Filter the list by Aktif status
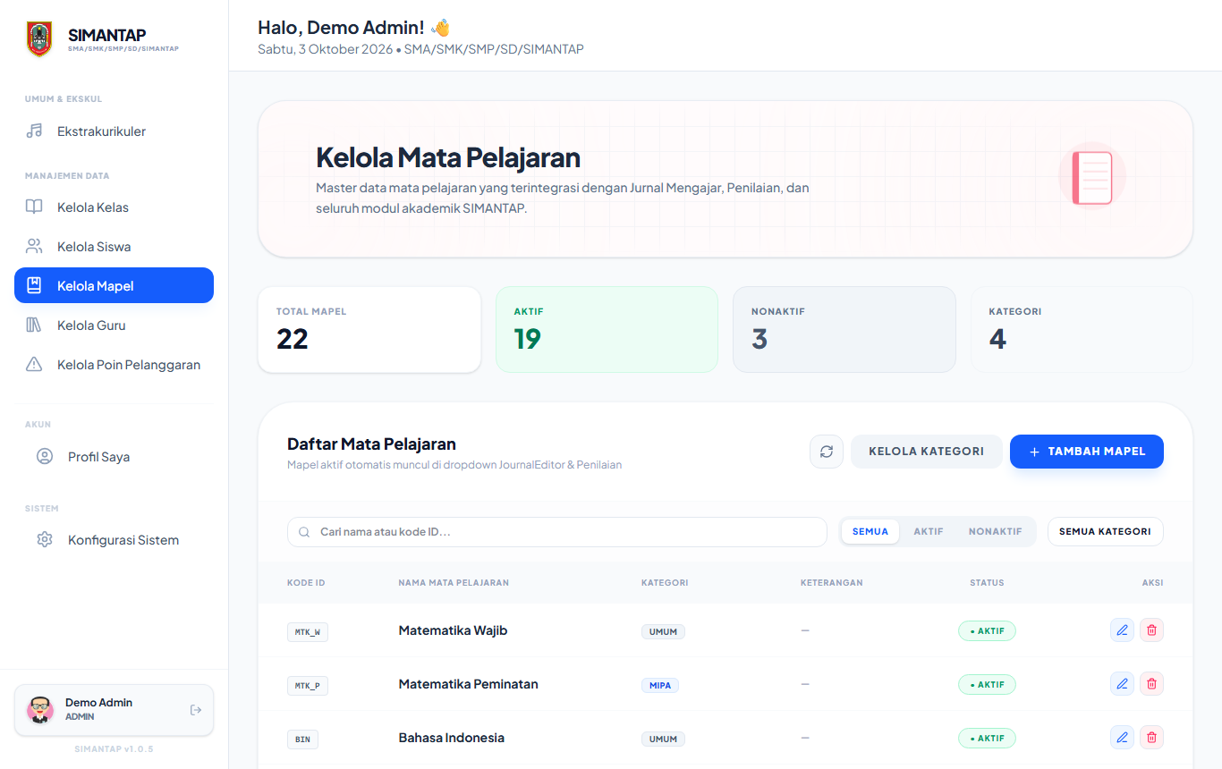The height and width of the screenshot is (769, 1222). 929,531
